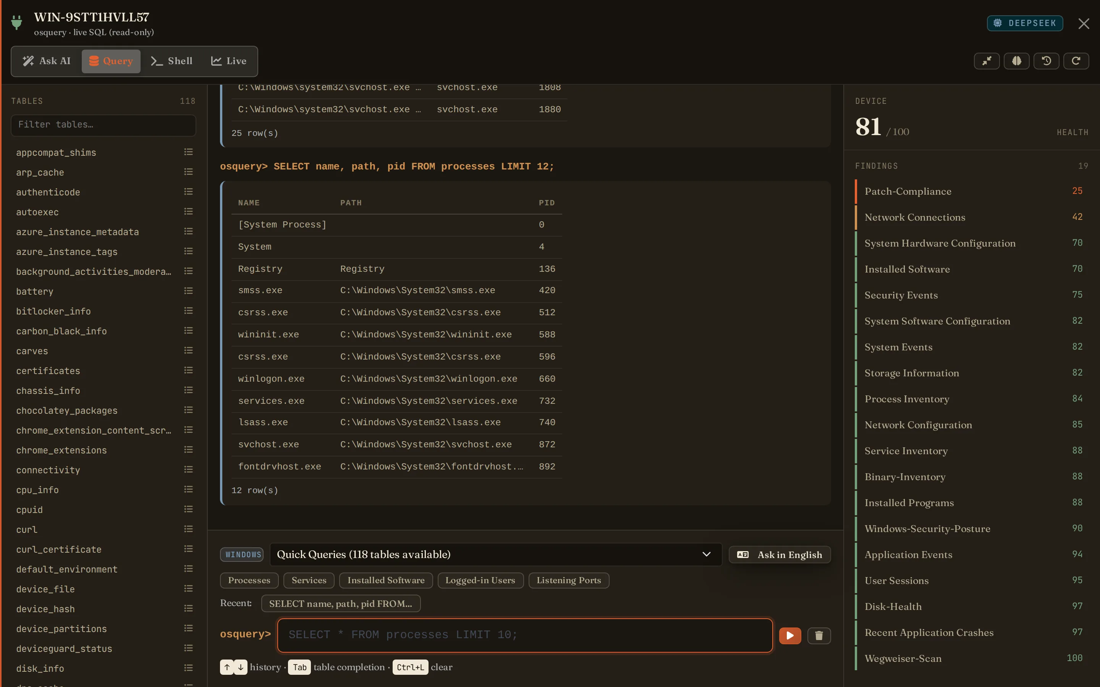The height and width of the screenshot is (687, 1100).
Task: Click list icon beside arp_cache table
Action: tap(188, 172)
